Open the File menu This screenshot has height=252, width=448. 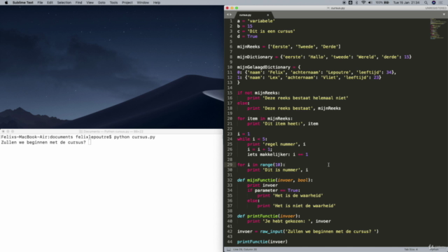(x=40, y=3)
